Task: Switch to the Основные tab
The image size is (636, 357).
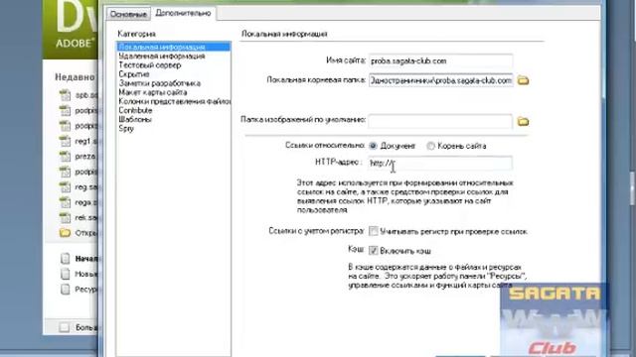Action: [x=128, y=14]
